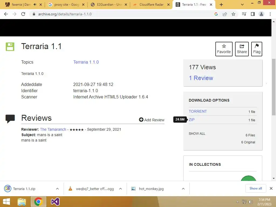Click SHOW ALL download files
This screenshot has height=207, width=276.
(197, 134)
